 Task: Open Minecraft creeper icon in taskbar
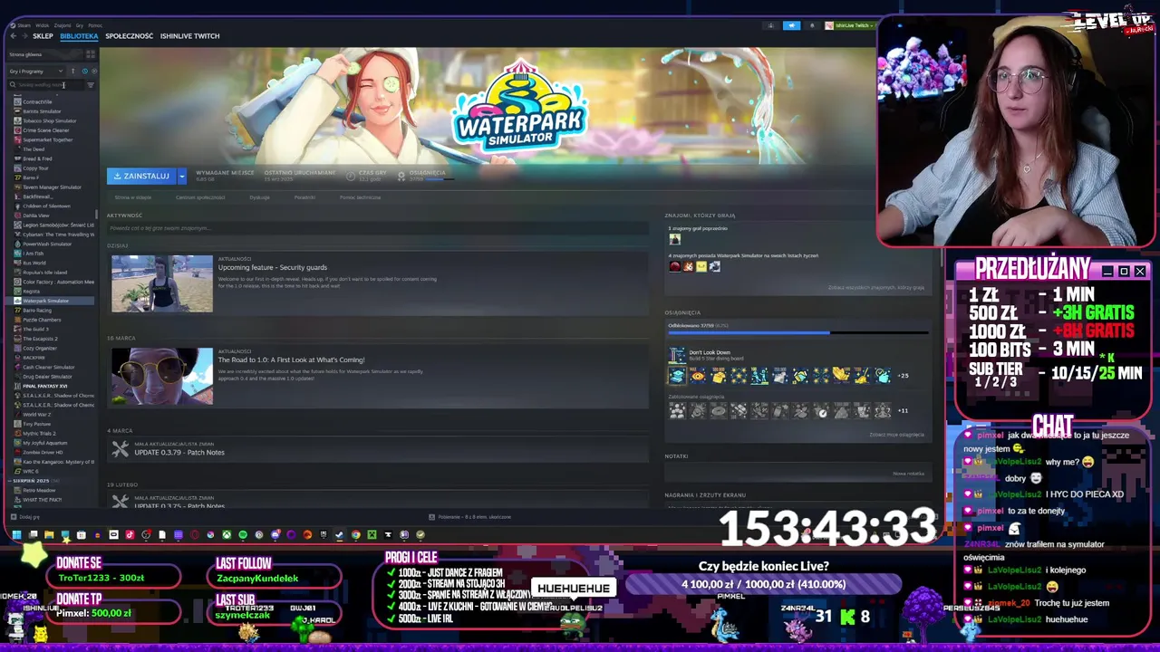(x=372, y=535)
